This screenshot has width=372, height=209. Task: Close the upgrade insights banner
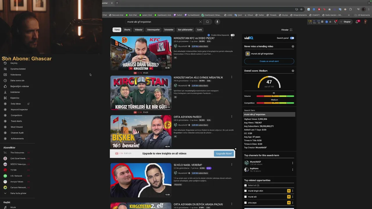click(235, 149)
